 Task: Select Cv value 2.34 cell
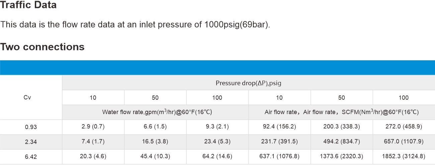(x=31, y=142)
